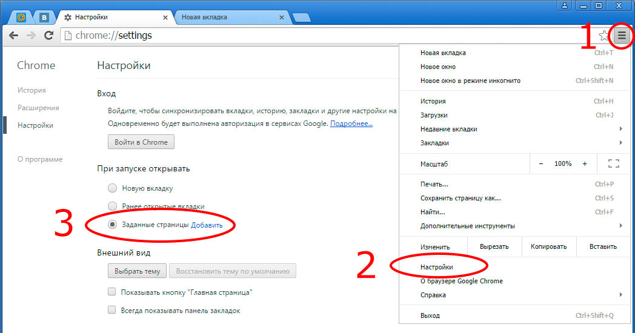Viewport: 635px width, 333px height.
Task: Click Копировать in the edit row
Action: (548, 246)
